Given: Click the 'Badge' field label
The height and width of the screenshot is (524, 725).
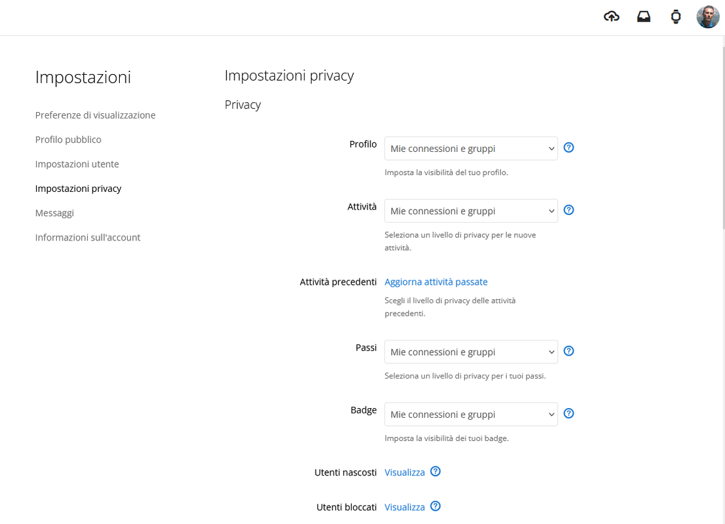Looking at the screenshot, I should (x=363, y=410).
